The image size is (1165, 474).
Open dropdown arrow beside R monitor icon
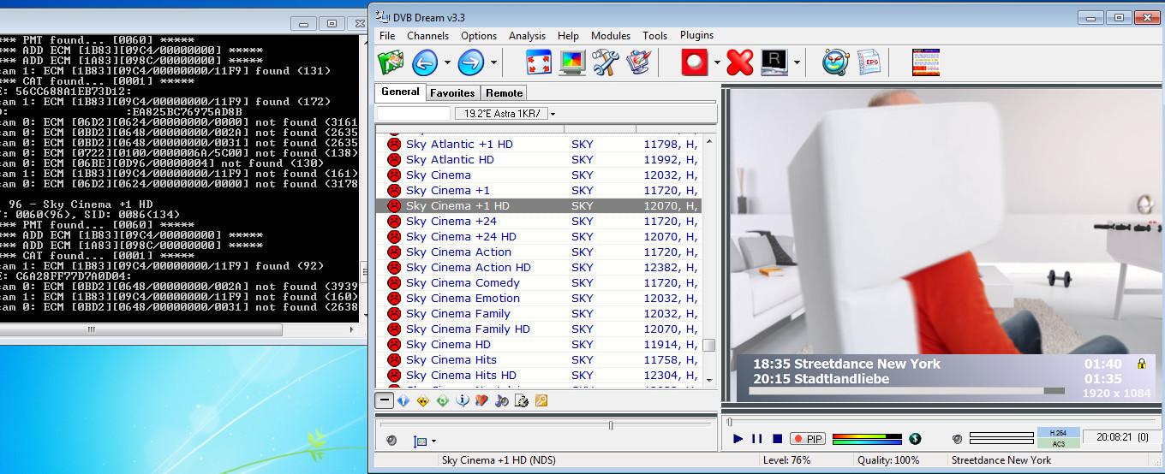[797, 62]
